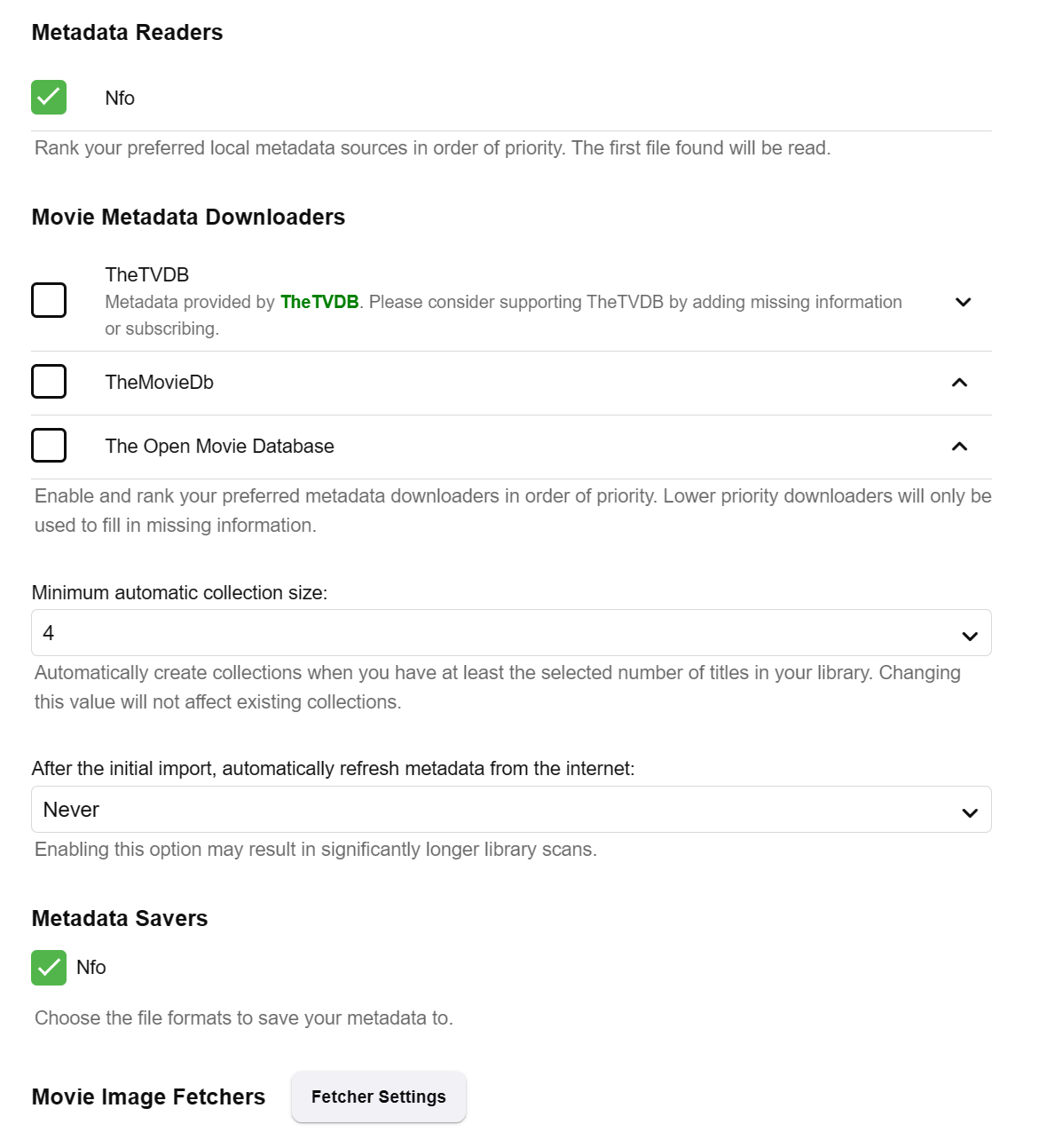Open the minimum automatic collection size dropdown

(x=511, y=633)
